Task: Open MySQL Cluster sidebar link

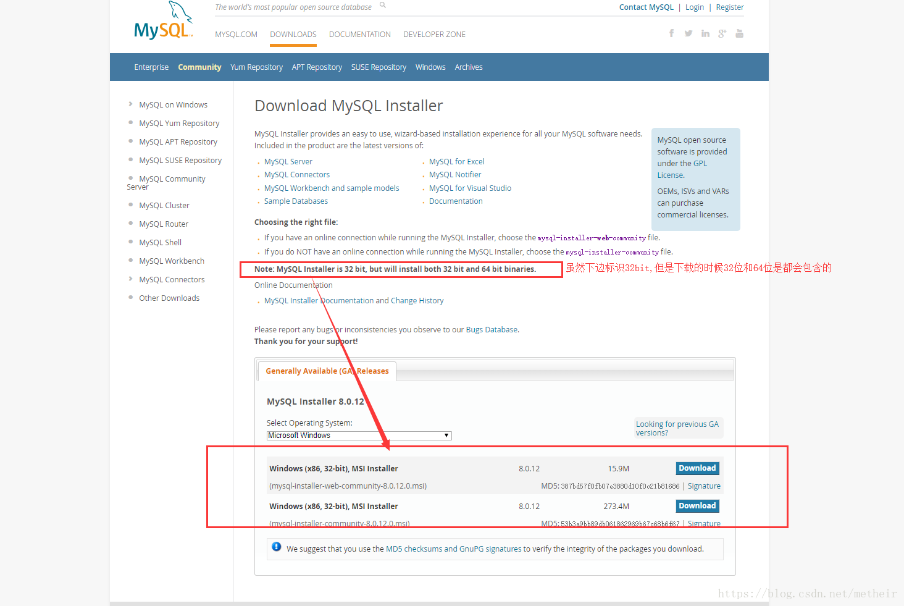Action: tap(164, 206)
